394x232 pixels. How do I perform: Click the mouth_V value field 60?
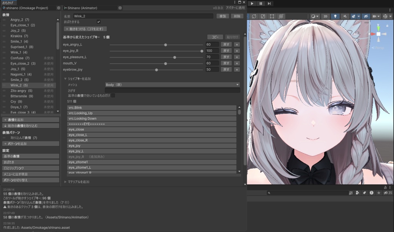click(x=212, y=63)
